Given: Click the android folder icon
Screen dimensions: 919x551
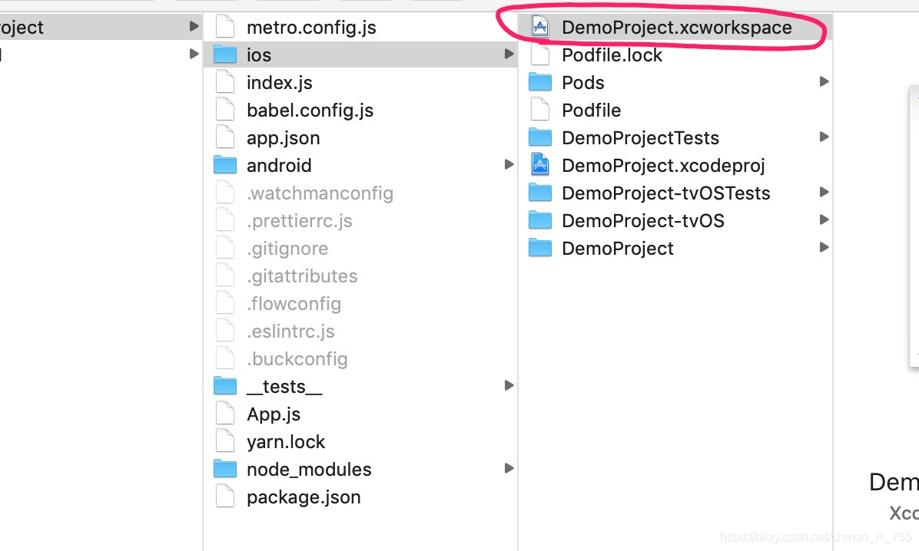Looking at the screenshot, I should (x=225, y=165).
